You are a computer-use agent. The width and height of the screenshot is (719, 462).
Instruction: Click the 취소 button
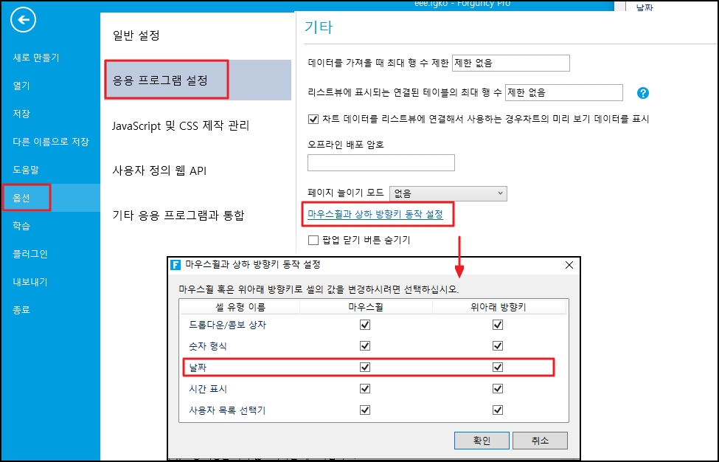(540, 441)
